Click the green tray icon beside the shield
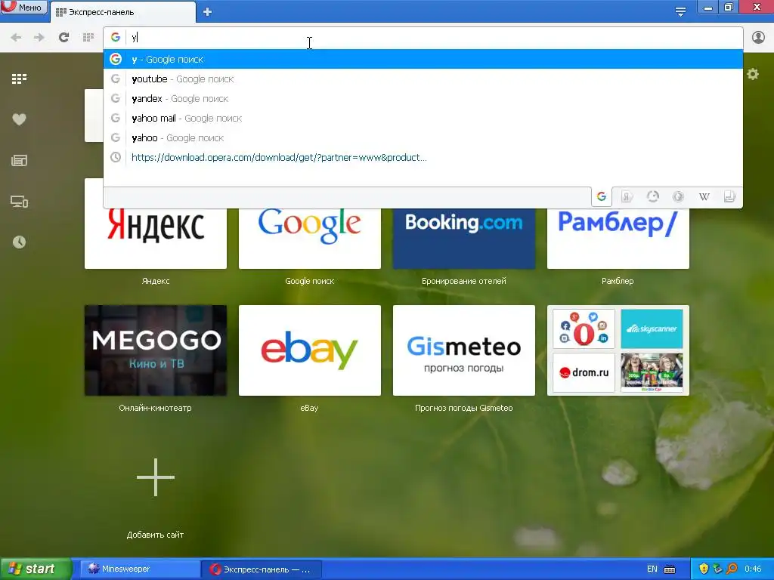 (x=718, y=569)
